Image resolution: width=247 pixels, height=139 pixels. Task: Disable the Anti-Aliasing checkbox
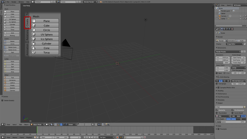click(x=219, y=77)
